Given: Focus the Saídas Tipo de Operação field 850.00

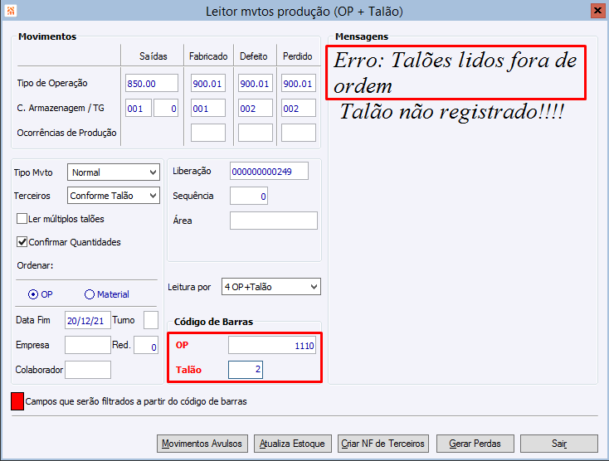Looking at the screenshot, I should (x=152, y=83).
